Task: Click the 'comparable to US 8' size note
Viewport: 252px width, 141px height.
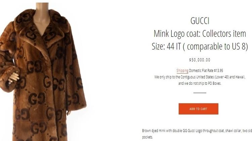Action: 216,47
